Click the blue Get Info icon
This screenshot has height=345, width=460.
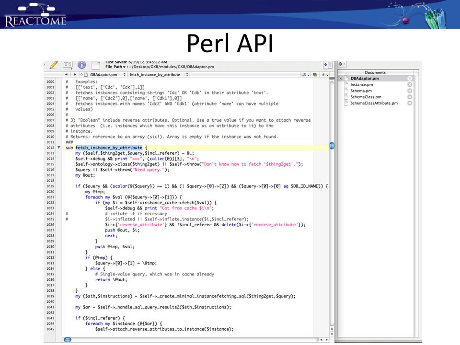pos(82,65)
